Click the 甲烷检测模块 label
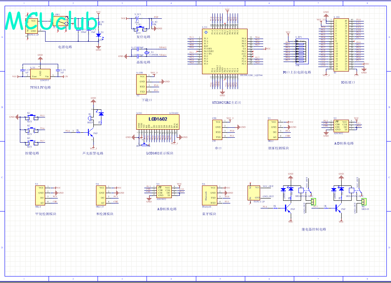391x283 pixels. (46, 214)
